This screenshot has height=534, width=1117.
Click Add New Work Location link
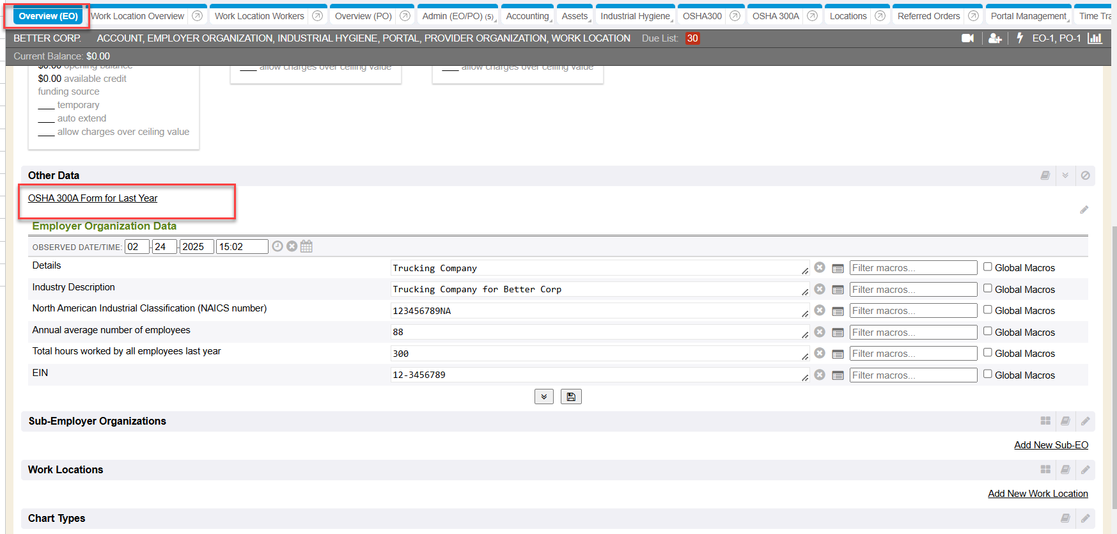click(x=1038, y=494)
